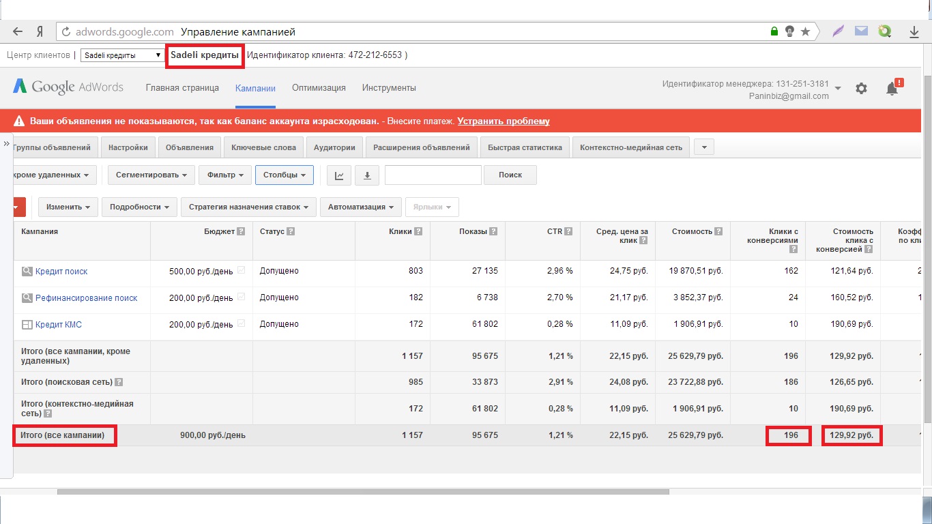Open the Инструменты menu tab
The width and height of the screenshot is (932, 524).
pyautogui.click(x=389, y=88)
